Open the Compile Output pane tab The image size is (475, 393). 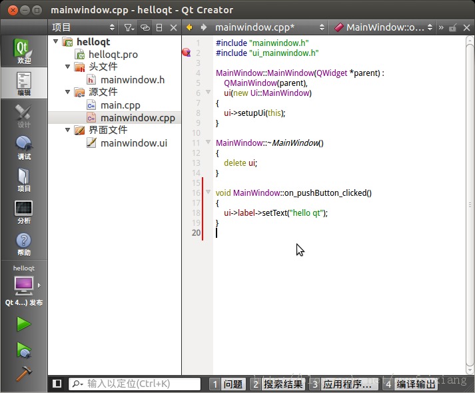pos(410,384)
